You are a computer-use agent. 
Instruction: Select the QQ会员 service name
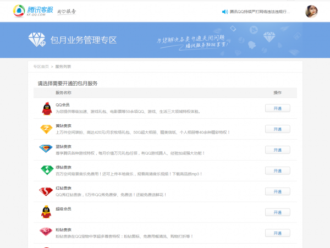63,104
